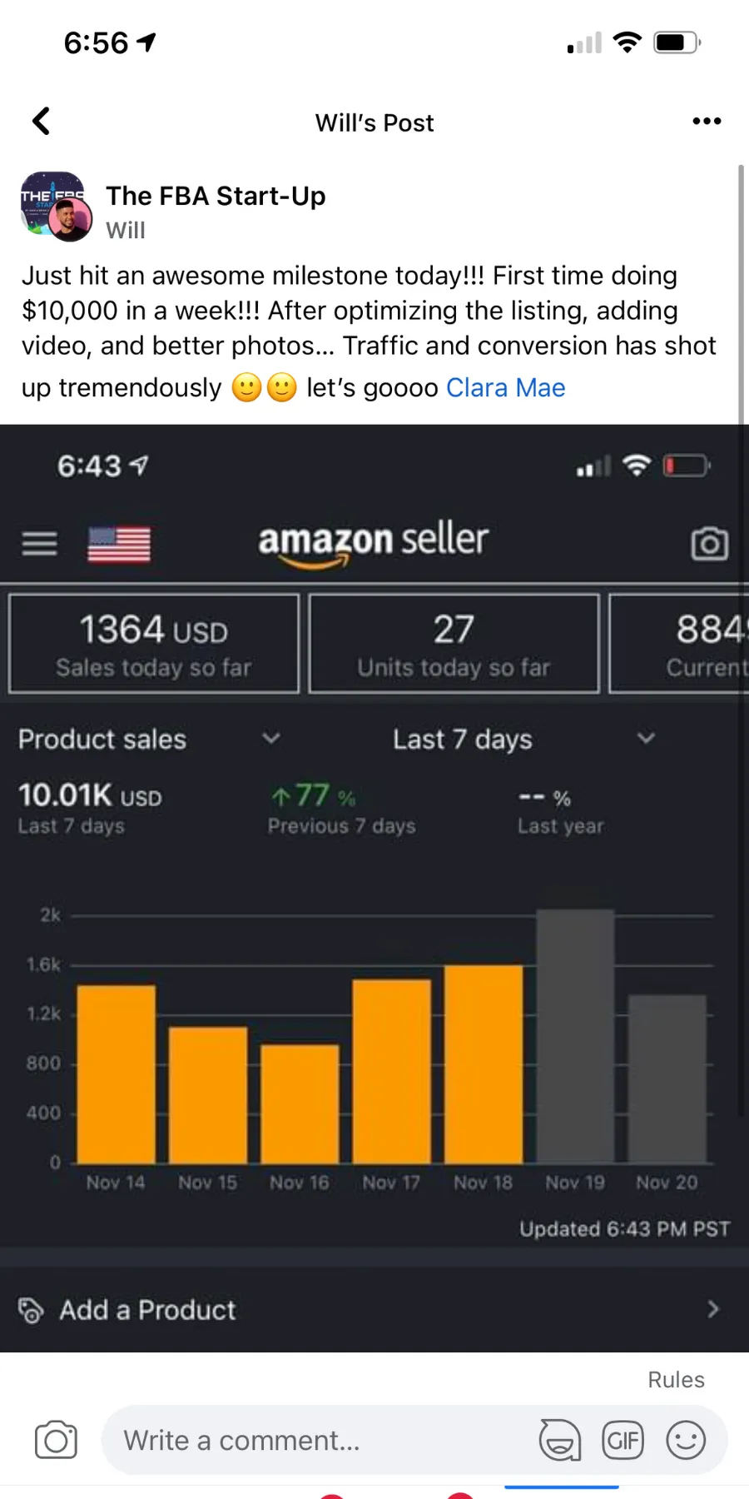Viewport: 749px width, 1499px height.
Task: Tap the camera icon beside comment box
Action: (56, 1440)
